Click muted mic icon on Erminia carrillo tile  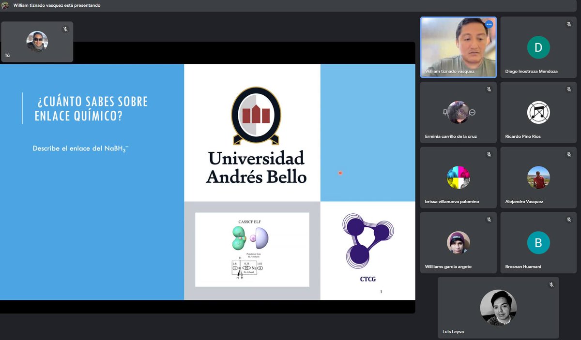coord(489,89)
